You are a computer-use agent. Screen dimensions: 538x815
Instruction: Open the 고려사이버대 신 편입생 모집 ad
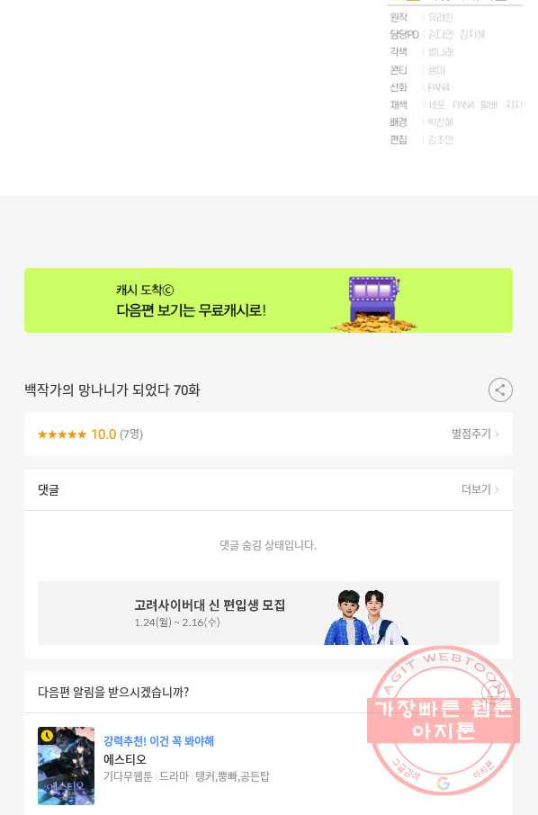(268, 613)
